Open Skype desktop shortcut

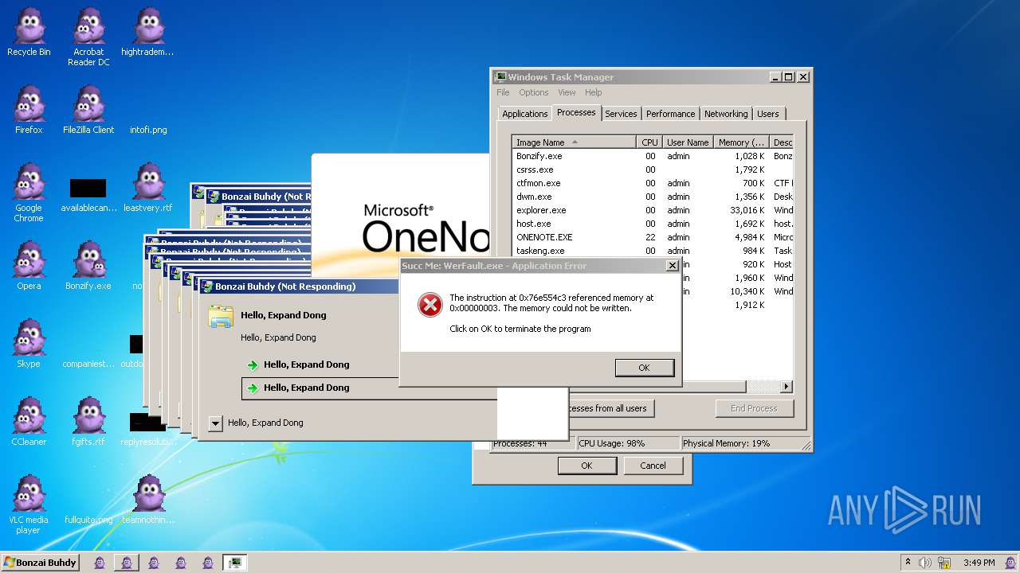[x=29, y=344]
